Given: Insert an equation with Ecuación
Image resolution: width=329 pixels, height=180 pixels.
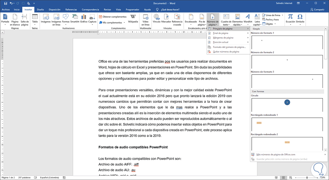Looking at the screenshot, I should pyautogui.click(x=290, y=19).
